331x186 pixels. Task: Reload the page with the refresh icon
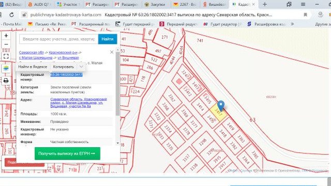11,15
